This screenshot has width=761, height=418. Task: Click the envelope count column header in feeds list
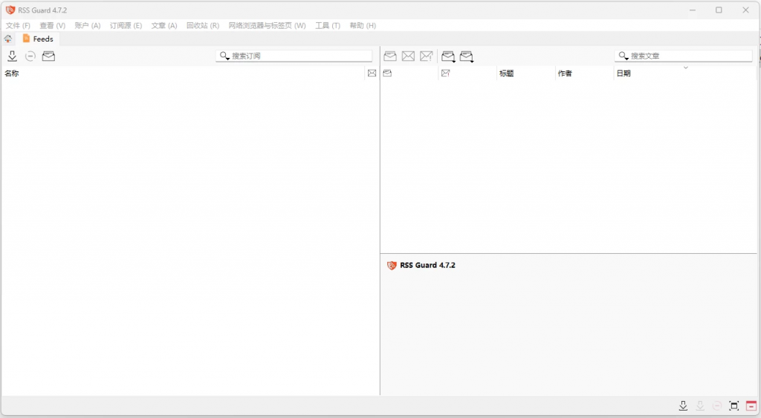tap(372, 74)
